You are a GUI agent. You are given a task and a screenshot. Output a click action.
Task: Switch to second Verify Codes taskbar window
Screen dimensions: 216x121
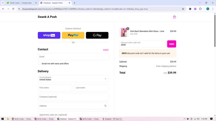[x=44, y=119]
